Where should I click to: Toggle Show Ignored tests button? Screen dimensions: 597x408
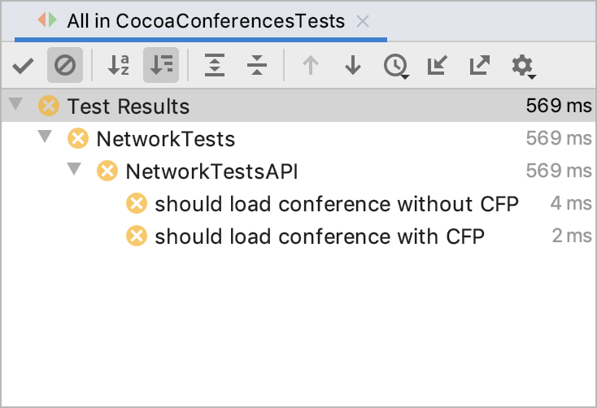click(64, 66)
